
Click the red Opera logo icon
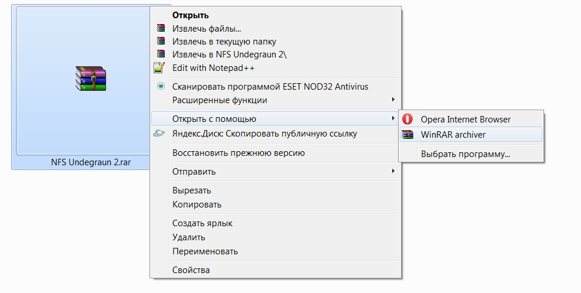407,119
